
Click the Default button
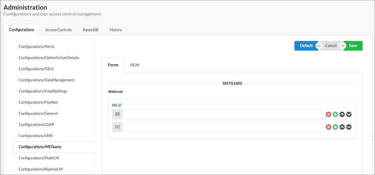pos(306,46)
